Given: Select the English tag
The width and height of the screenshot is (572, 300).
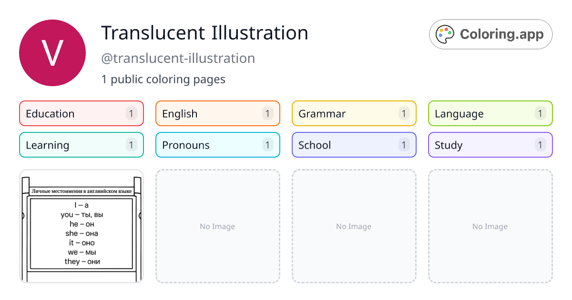Looking at the screenshot, I should tap(218, 113).
